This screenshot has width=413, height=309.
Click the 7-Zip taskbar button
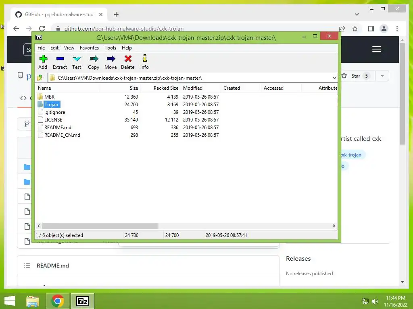click(83, 301)
